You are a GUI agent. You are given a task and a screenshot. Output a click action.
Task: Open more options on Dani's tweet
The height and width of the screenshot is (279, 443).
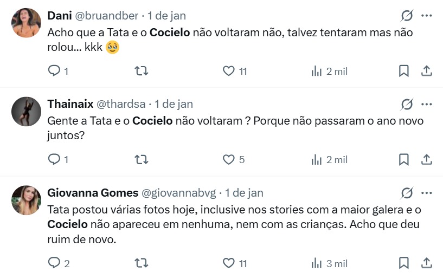point(427,15)
